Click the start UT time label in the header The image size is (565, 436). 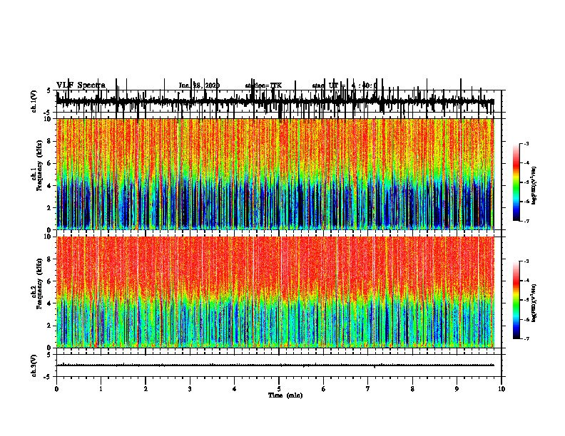point(345,85)
